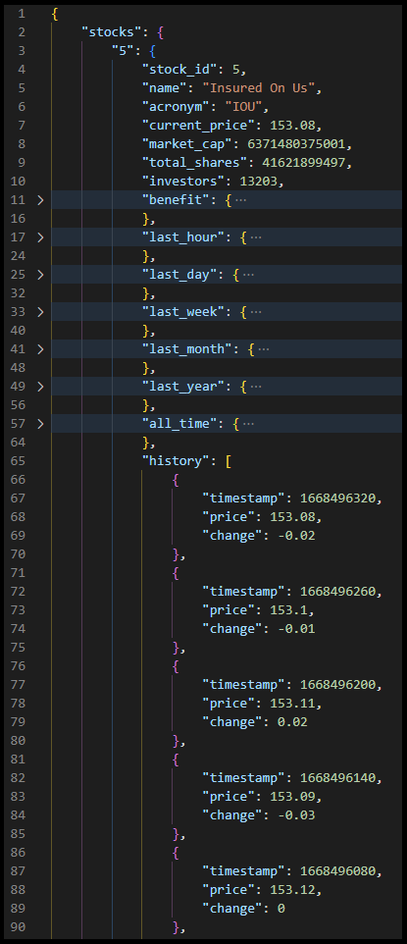Click the value 6371480375001
407x944 pixels.
click(295, 144)
